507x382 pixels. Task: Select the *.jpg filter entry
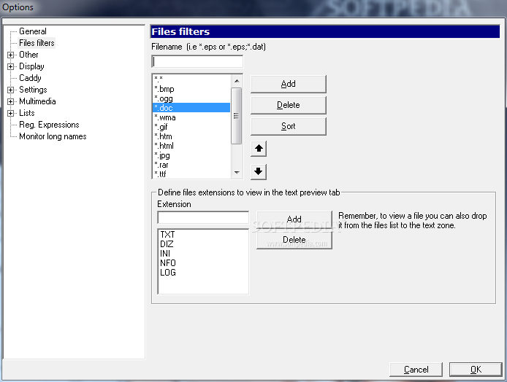(x=191, y=155)
